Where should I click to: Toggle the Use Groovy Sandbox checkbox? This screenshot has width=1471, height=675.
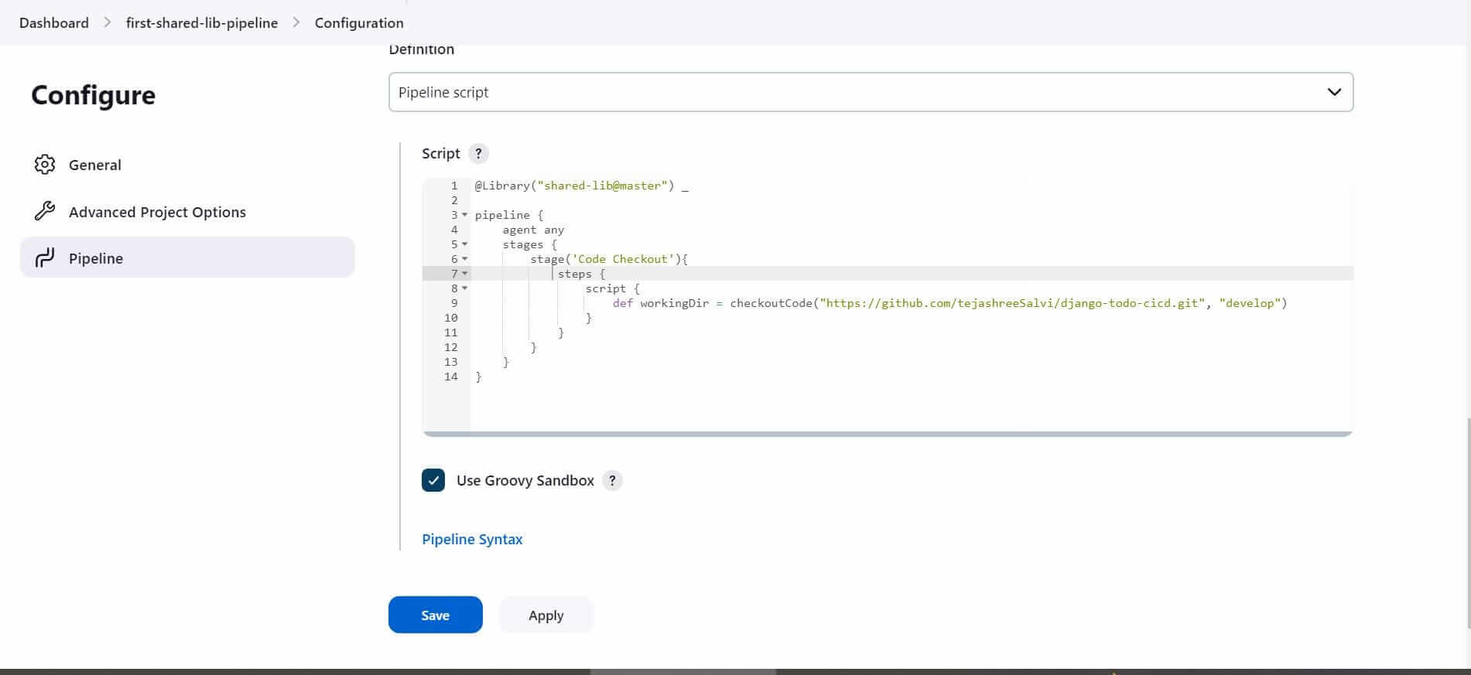tap(433, 480)
